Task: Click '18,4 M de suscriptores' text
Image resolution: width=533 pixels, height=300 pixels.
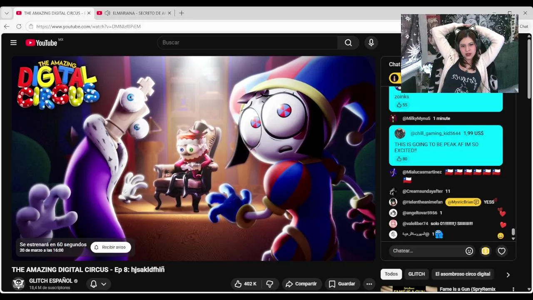Action: click(x=50, y=288)
